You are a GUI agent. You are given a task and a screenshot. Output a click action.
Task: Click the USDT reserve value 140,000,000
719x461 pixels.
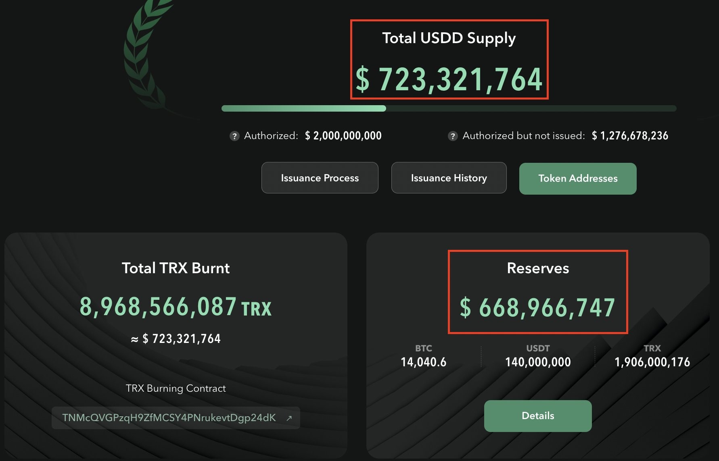coord(538,362)
